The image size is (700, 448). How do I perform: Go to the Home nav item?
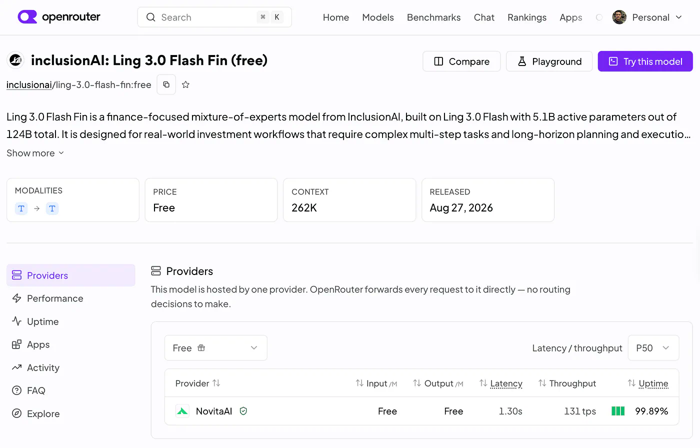(x=336, y=17)
